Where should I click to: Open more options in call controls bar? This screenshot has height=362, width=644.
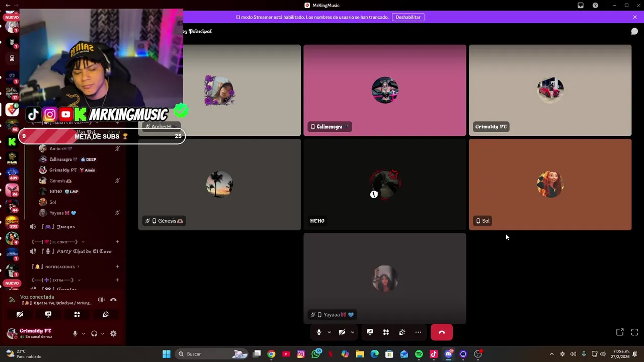coord(418,332)
